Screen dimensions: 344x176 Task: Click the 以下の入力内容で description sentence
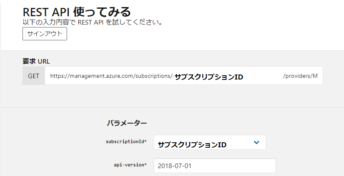[x=92, y=22]
